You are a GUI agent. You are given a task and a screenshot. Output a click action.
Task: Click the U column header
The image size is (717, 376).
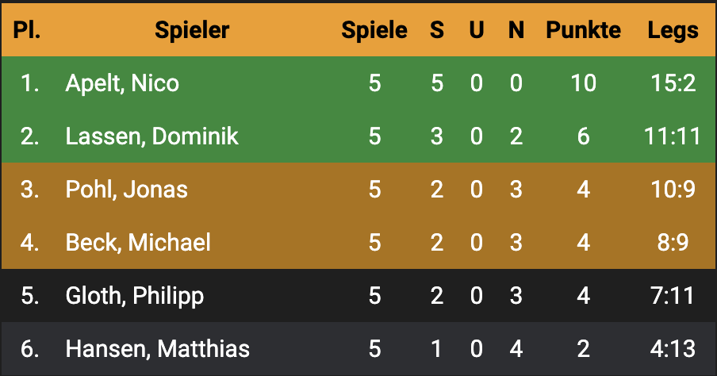[476, 30]
